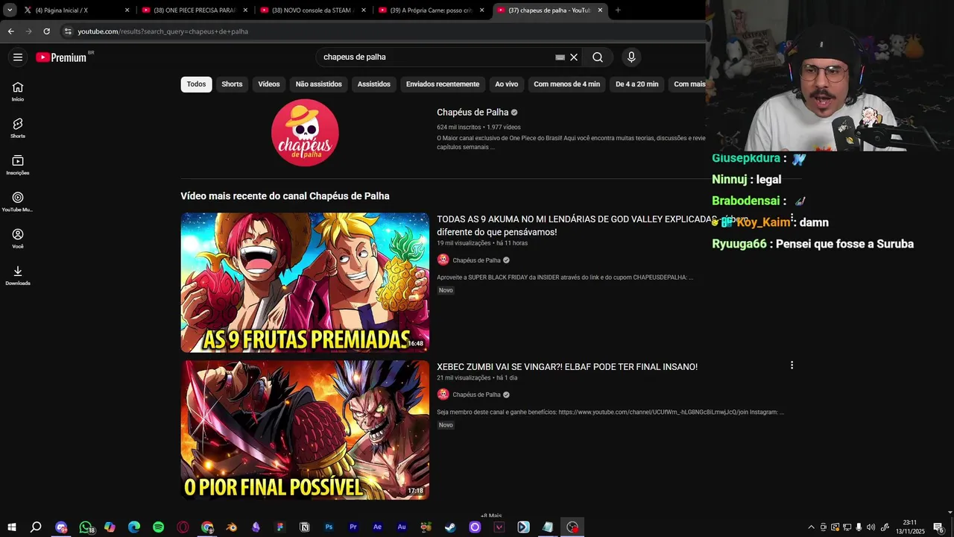Open Downloads in the sidebar

(x=18, y=275)
